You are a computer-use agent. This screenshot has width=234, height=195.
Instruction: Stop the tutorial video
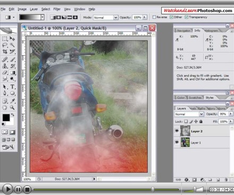tap(27, 190)
